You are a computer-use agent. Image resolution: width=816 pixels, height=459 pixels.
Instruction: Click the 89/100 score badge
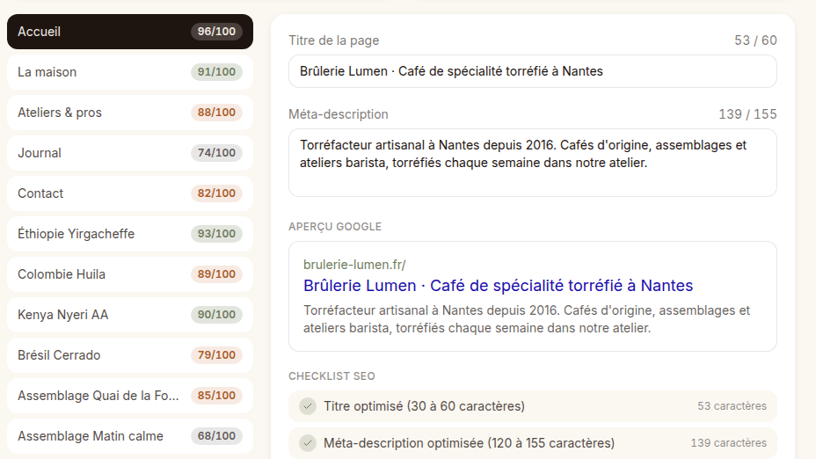point(216,274)
